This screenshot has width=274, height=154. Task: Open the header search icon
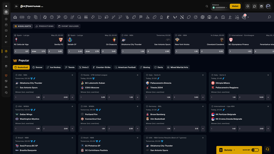(x=207, y=6)
